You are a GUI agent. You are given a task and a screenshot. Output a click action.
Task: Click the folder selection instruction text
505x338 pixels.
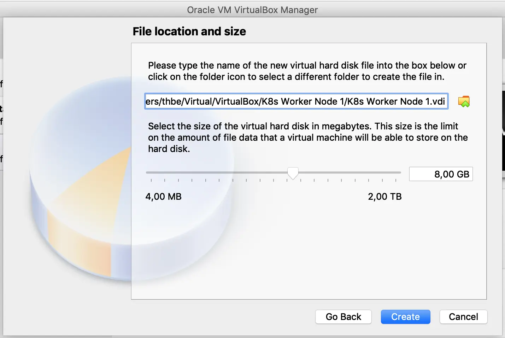pyautogui.click(x=307, y=71)
